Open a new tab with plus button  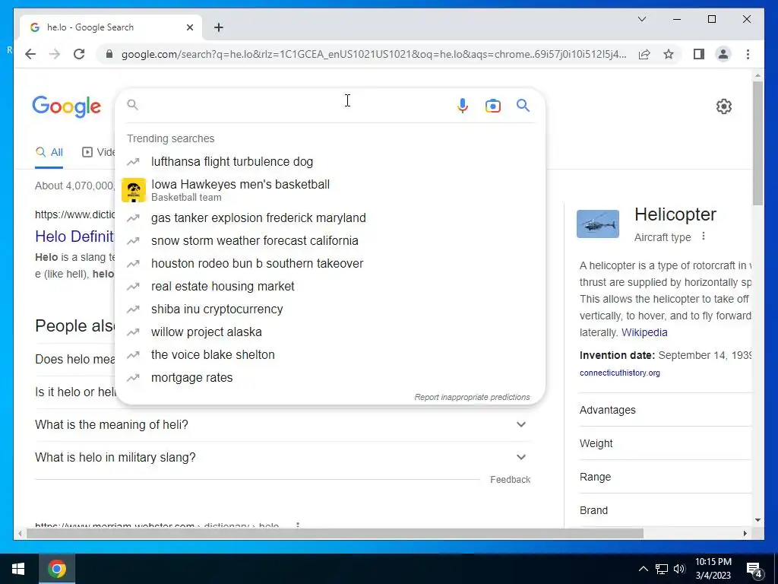219,27
